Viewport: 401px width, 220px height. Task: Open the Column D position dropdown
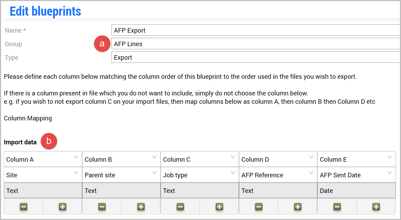point(278,159)
